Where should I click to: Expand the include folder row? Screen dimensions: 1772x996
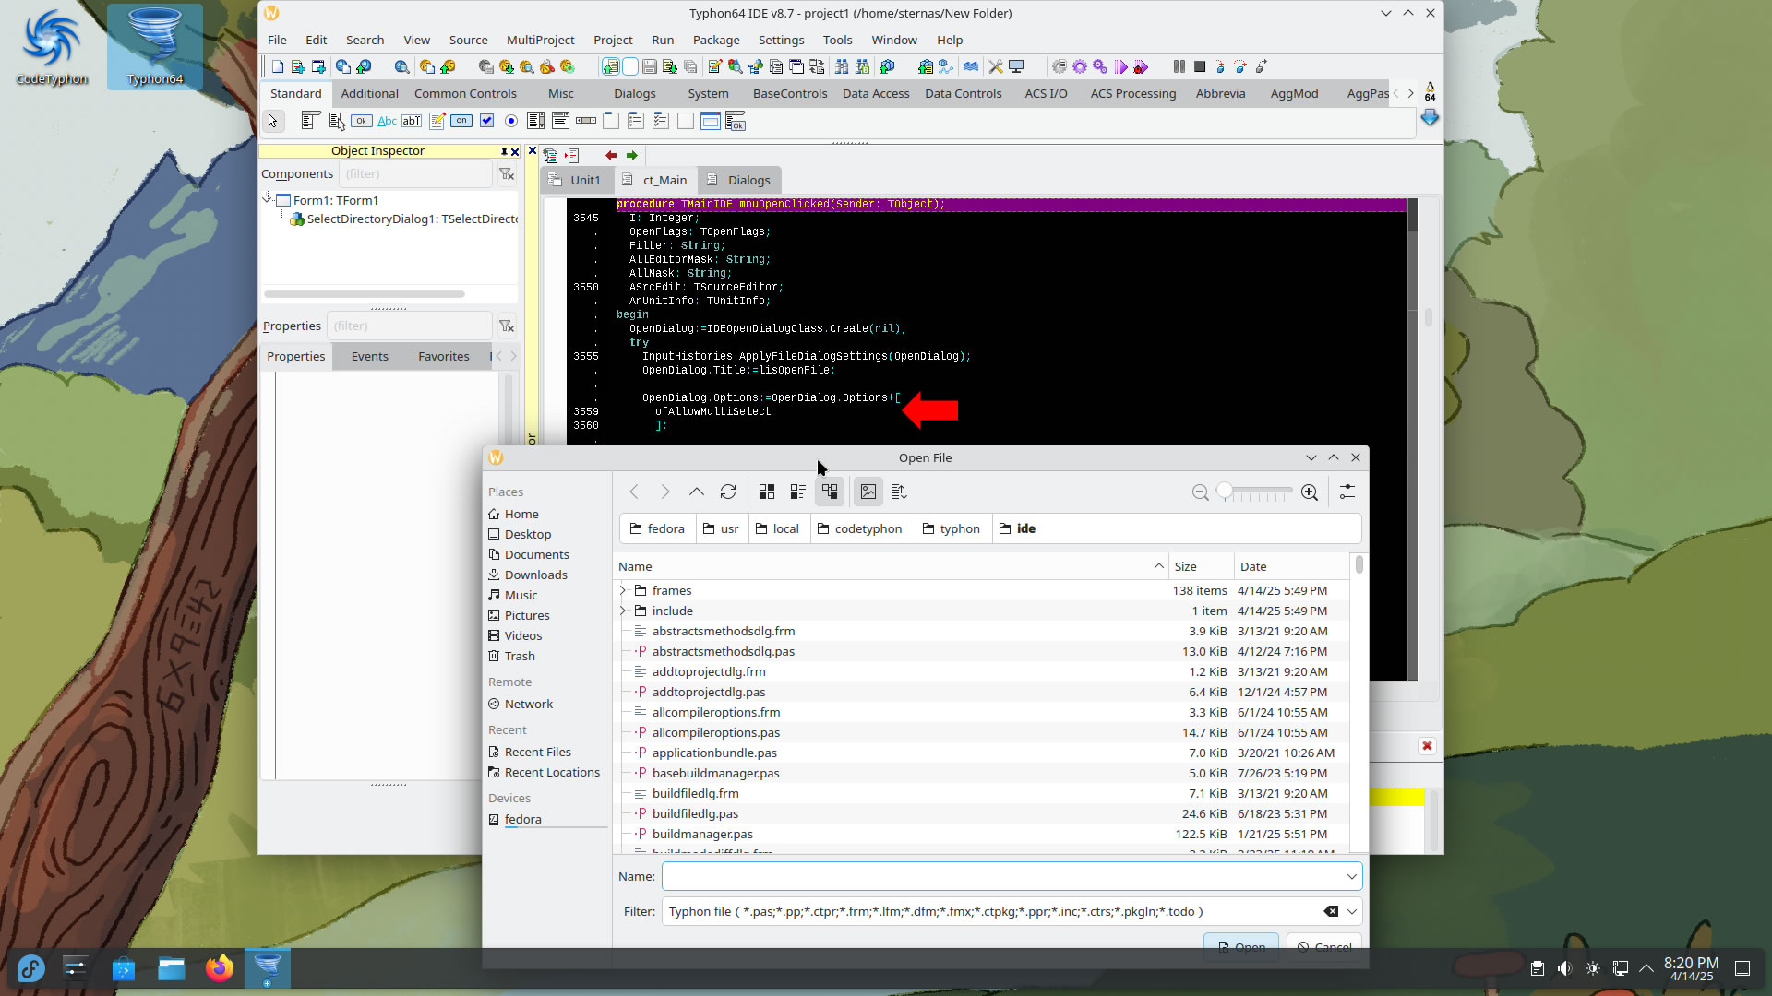623,611
